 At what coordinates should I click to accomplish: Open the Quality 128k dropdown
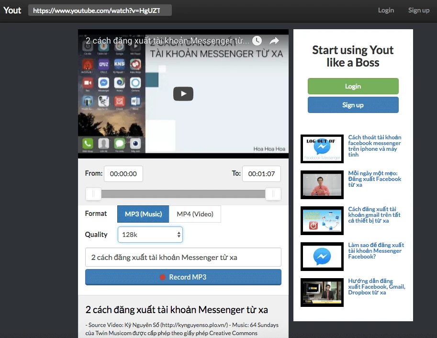pos(150,235)
